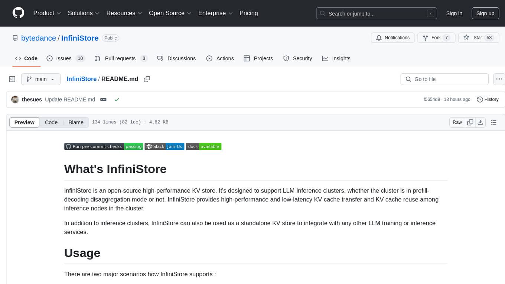Open the Raw file view
Screen dimensions: 505x284
pos(457,122)
